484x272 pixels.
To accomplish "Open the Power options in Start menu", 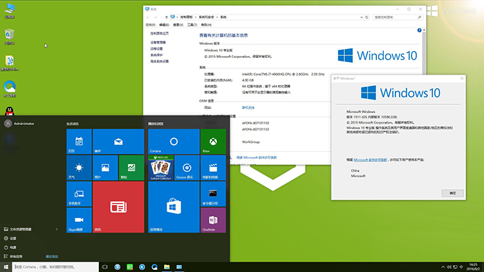I will pos(10,247).
